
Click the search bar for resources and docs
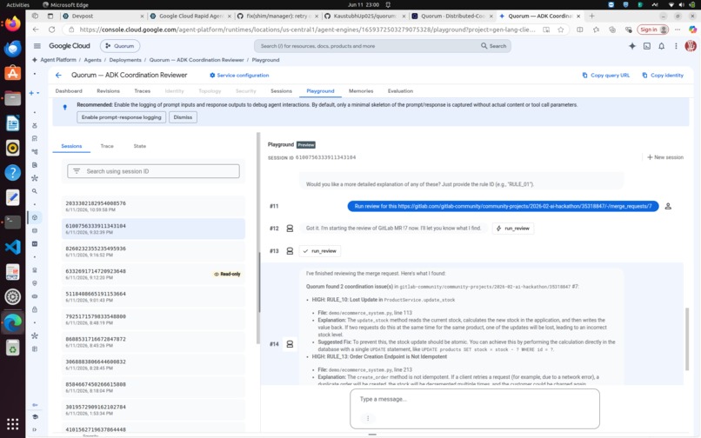click(x=369, y=45)
